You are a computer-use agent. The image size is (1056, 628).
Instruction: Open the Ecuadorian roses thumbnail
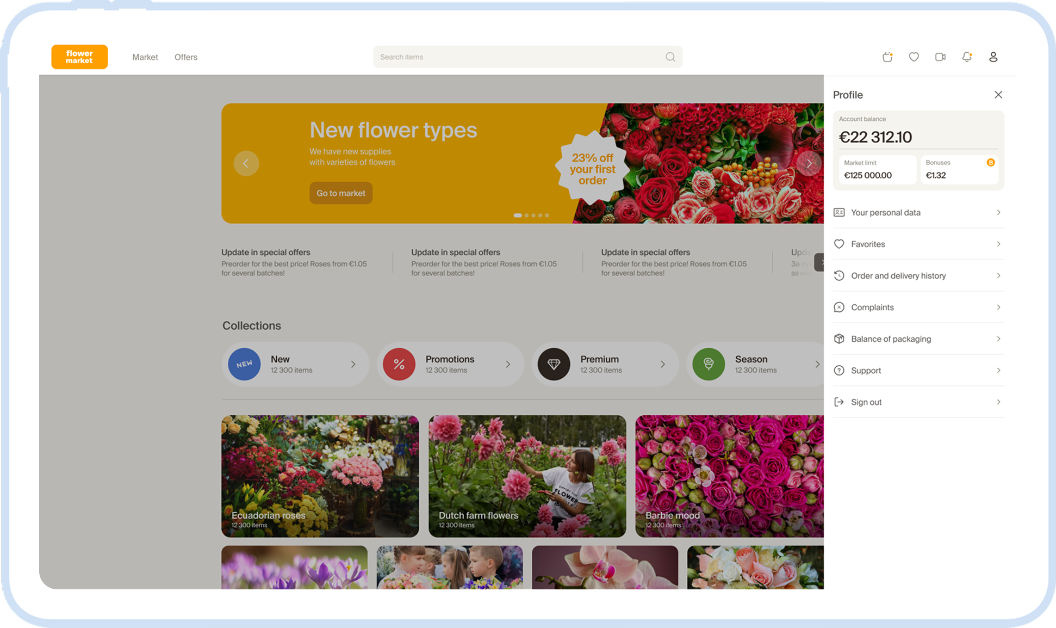320,476
